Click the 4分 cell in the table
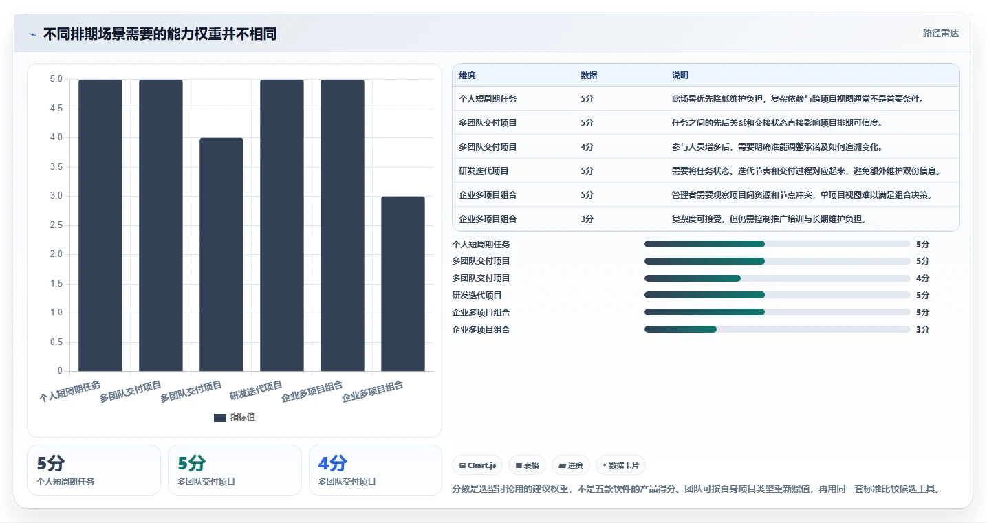The width and height of the screenshot is (987, 523). (587, 147)
